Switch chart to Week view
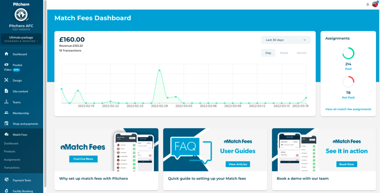The width and height of the screenshot is (380, 193). pyautogui.click(x=284, y=53)
